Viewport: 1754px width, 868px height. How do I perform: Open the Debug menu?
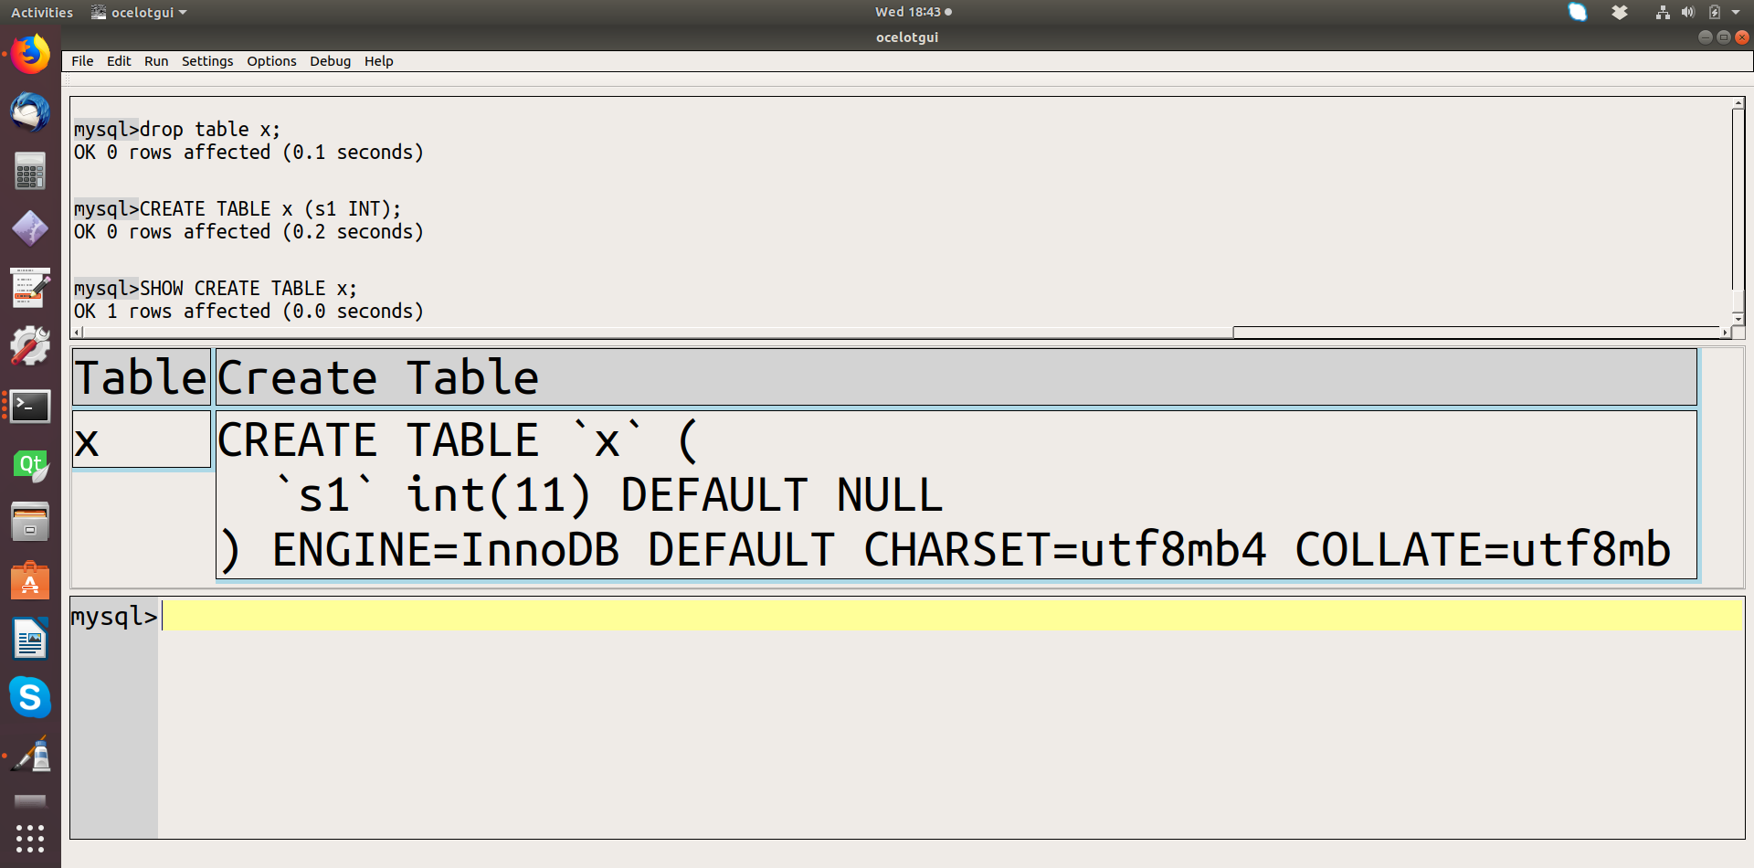330,61
